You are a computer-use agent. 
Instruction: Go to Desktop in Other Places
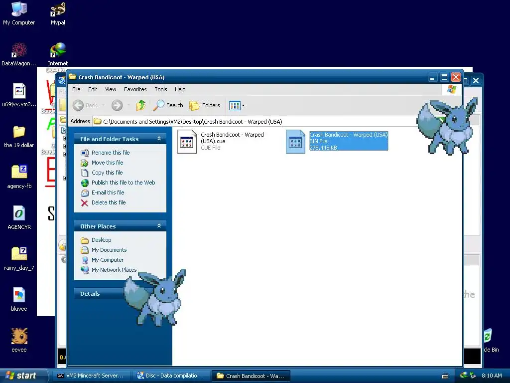pos(101,240)
